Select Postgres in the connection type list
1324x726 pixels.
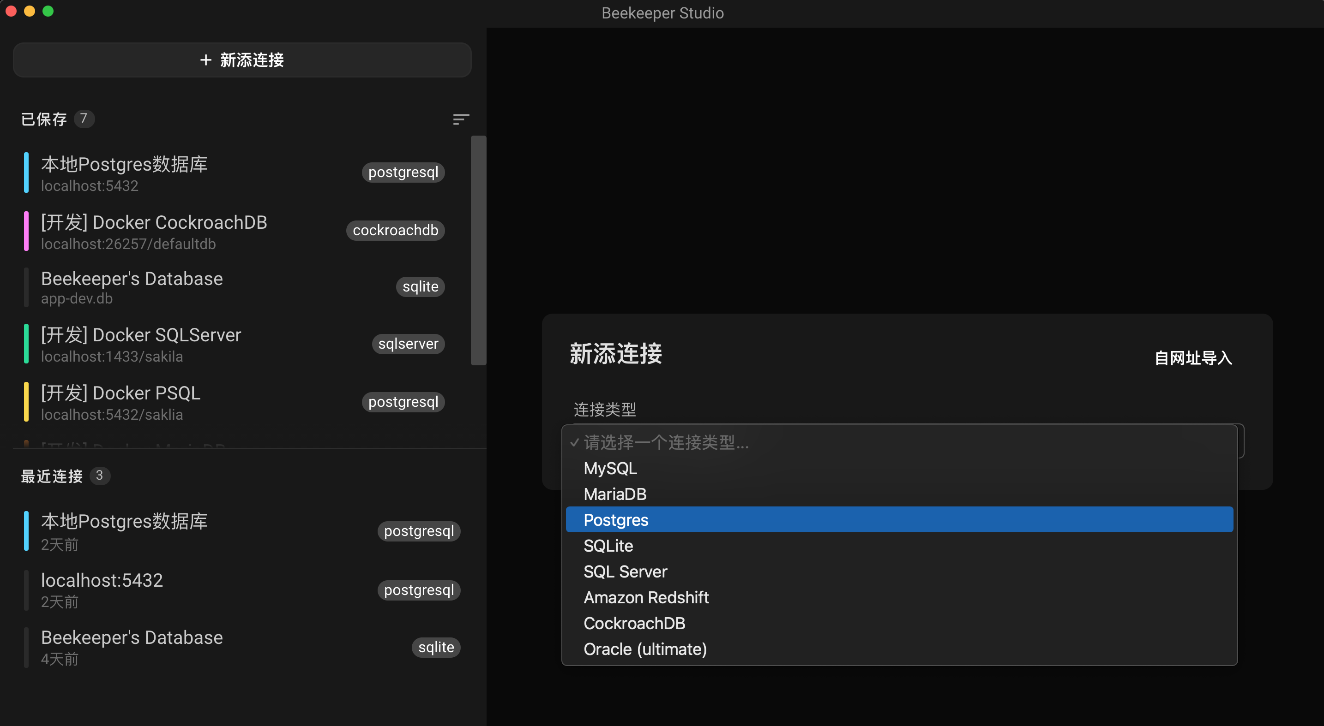click(616, 520)
